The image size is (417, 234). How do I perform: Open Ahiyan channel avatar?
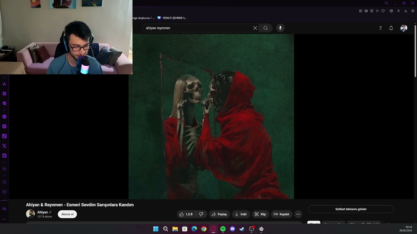[30, 214]
